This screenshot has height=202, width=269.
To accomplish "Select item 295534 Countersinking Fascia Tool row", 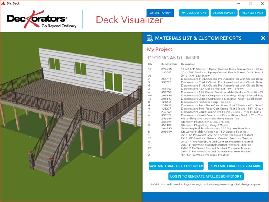I will 206,119.
